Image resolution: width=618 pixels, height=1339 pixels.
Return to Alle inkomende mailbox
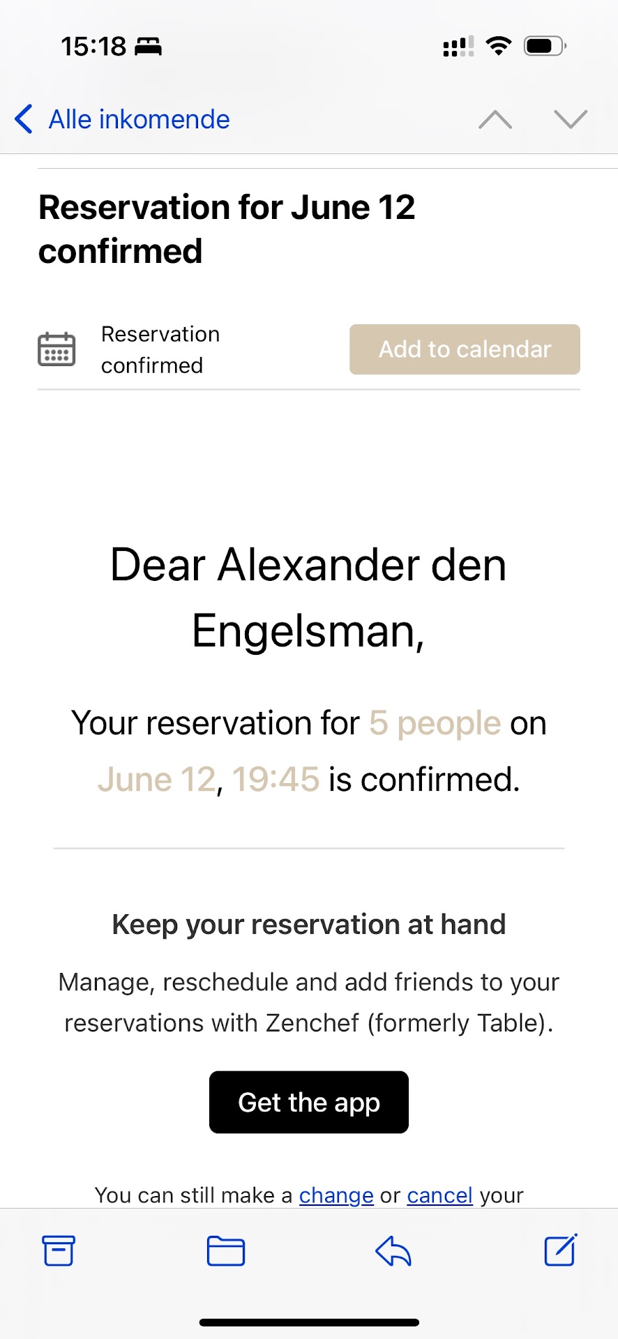point(139,119)
